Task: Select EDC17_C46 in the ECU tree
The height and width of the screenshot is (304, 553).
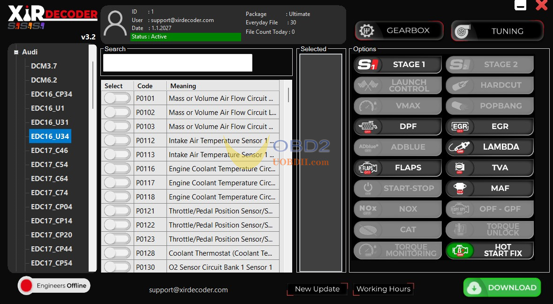Action: point(49,151)
